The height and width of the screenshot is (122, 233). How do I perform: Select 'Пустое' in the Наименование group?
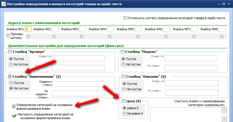11,83
